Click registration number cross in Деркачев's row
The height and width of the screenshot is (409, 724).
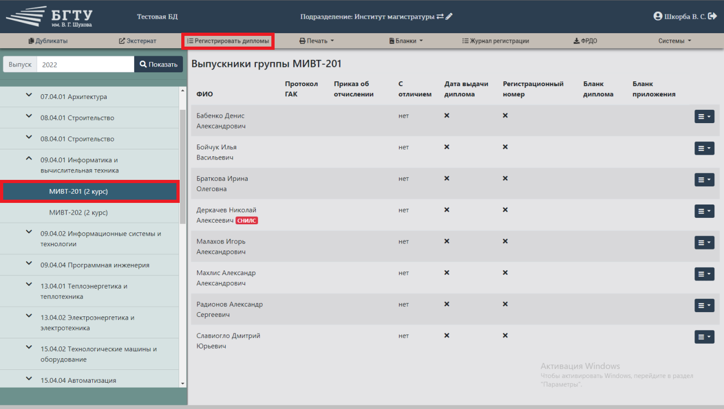point(505,210)
